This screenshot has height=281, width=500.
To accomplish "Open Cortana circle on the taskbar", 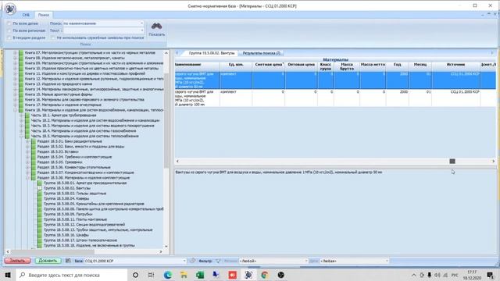I will pyautogui.click(x=135, y=275).
